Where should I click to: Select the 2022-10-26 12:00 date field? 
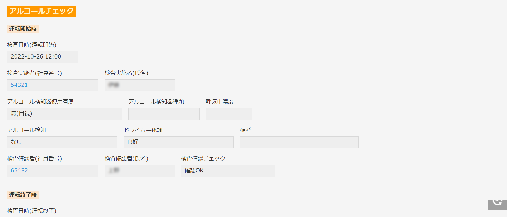point(43,57)
